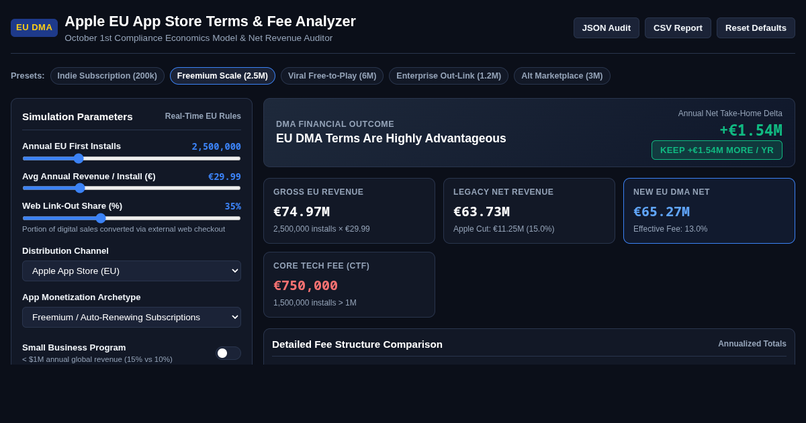
Task: Open the Distribution Channel dropdown
Action: (x=132, y=271)
